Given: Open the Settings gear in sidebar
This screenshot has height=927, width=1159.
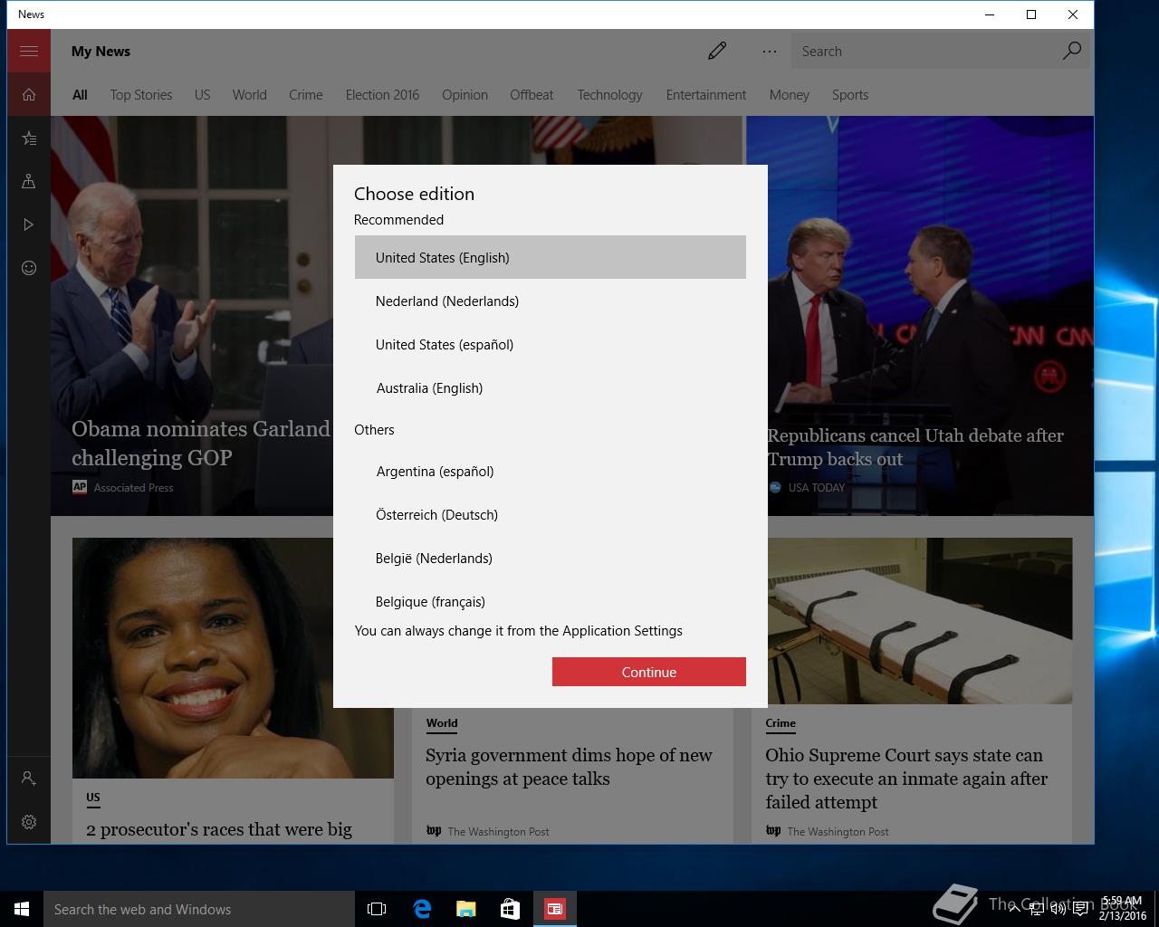Looking at the screenshot, I should [29, 821].
